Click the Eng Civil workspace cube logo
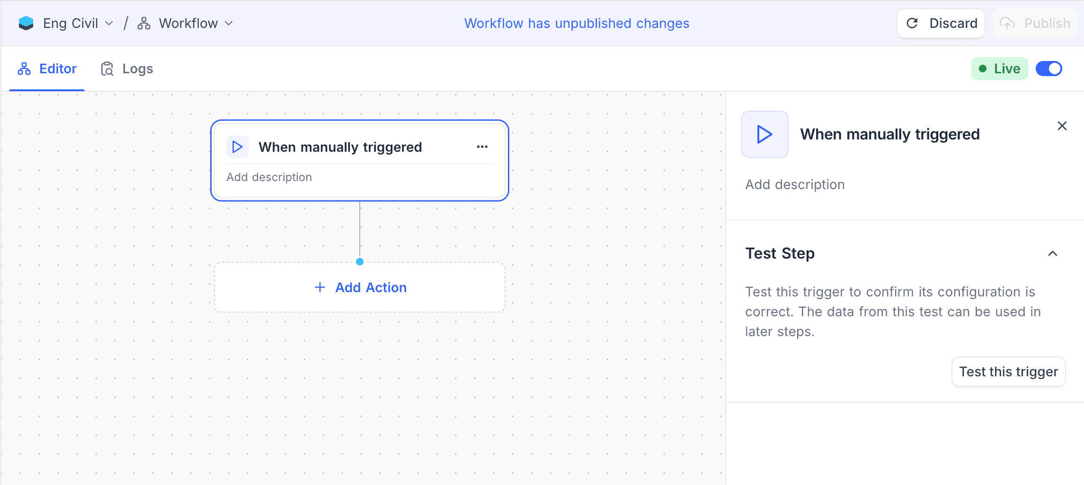This screenshot has height=485, width=1084. 26,23
